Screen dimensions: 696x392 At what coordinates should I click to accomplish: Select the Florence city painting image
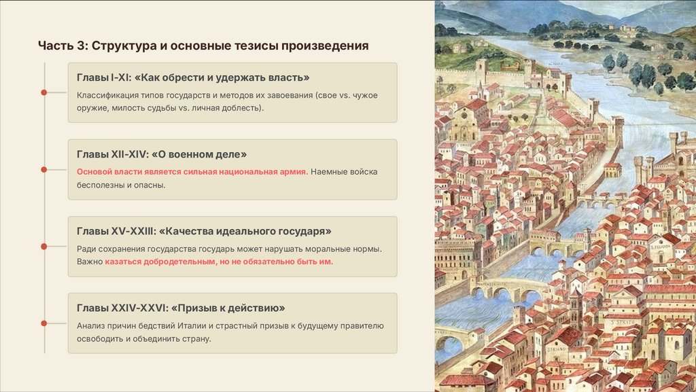[x=565, y=196]
